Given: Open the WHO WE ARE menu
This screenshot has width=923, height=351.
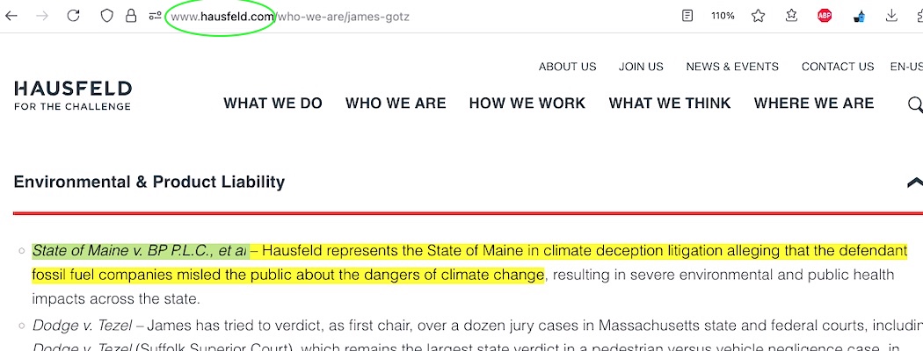Looking at the screenshot, I should point(396,104).
